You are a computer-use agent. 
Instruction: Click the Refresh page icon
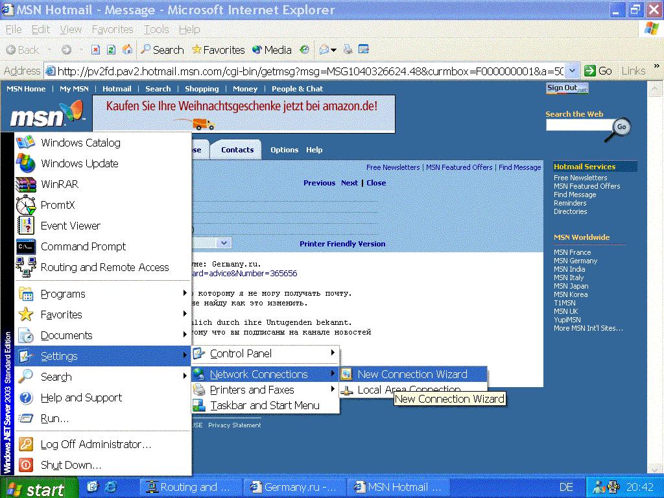(112, 50)
